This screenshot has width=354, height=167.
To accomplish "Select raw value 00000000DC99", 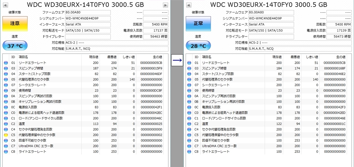I will click(x=335, y=91).
